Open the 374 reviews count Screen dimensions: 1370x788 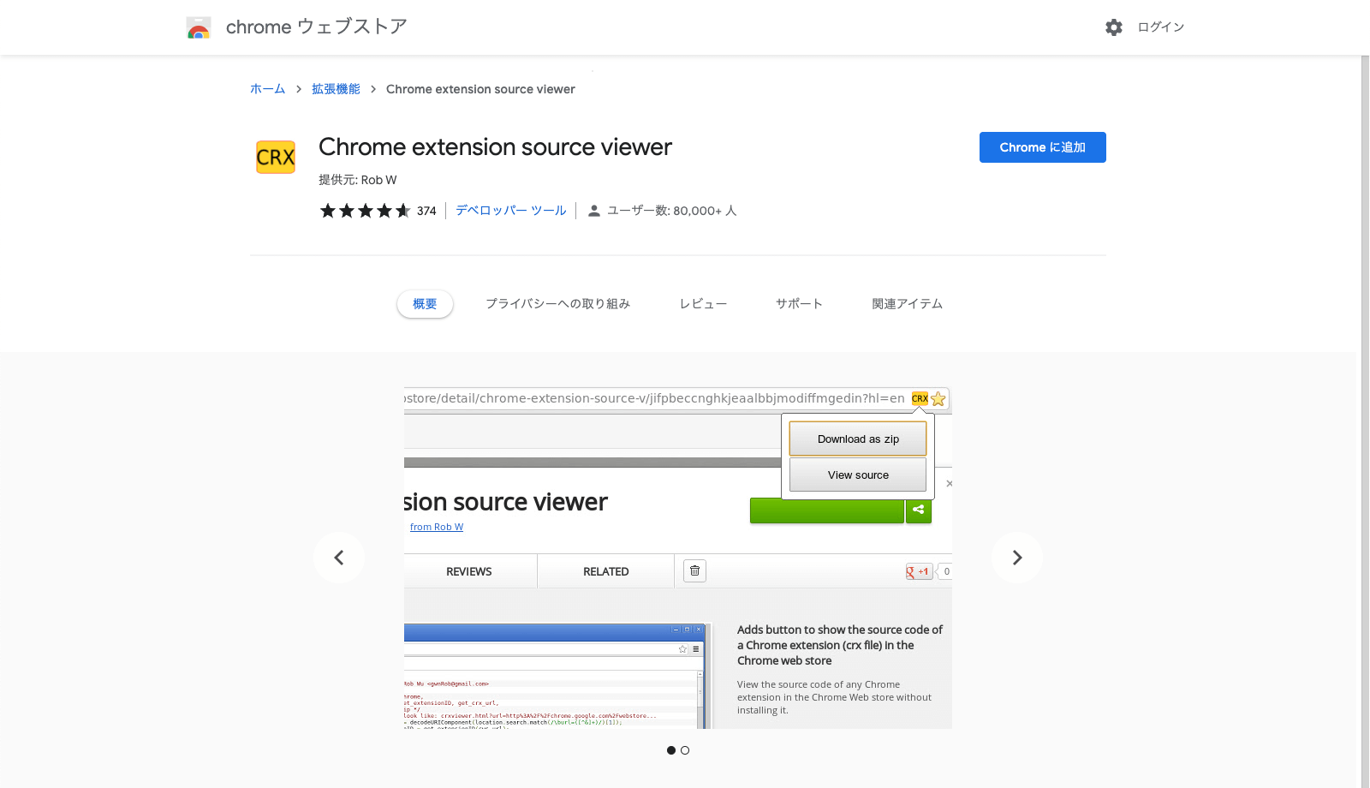coord(426,211)
